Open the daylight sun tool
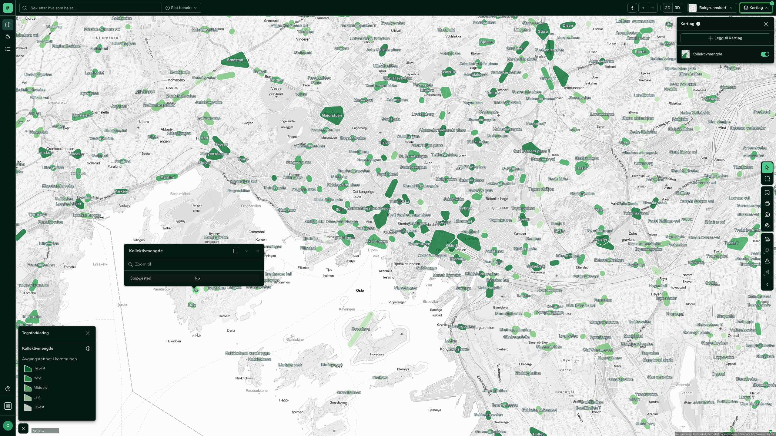The image size is (776, 436). click(x=767, y=250)
